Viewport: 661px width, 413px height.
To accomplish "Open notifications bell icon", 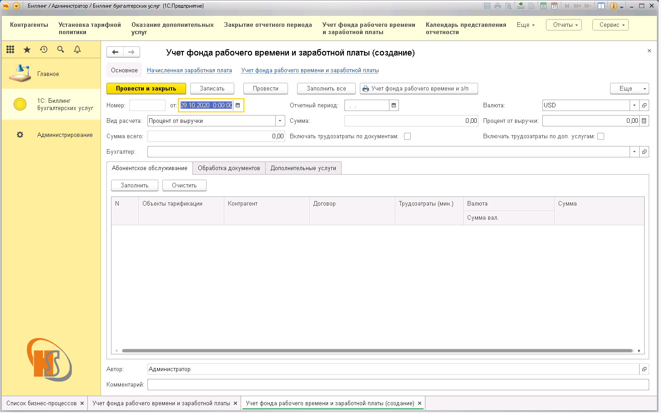I will (x=77, y=50).
